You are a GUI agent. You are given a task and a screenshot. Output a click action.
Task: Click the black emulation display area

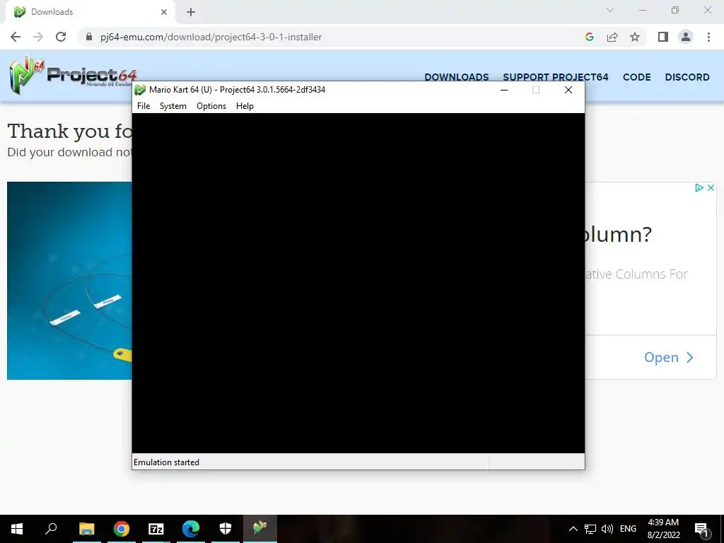pos(358,283)
